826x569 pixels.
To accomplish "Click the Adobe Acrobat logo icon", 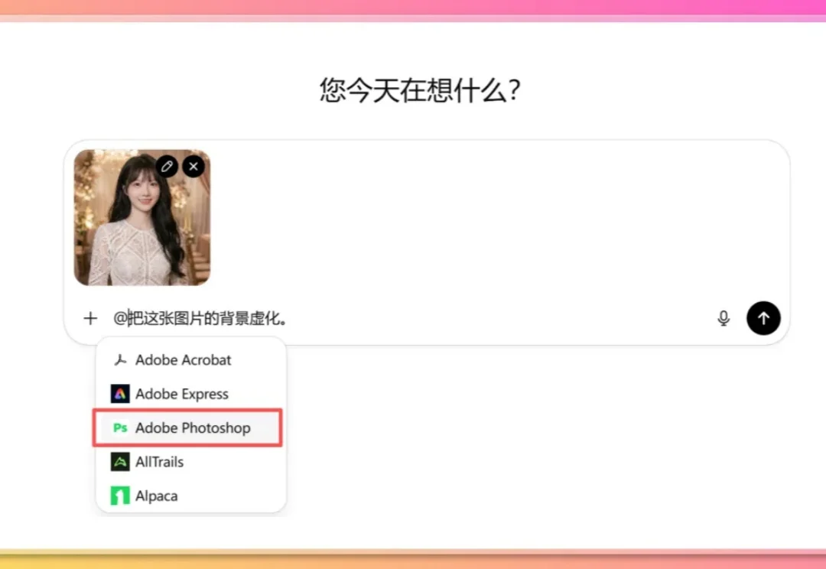I will [120, 360].
